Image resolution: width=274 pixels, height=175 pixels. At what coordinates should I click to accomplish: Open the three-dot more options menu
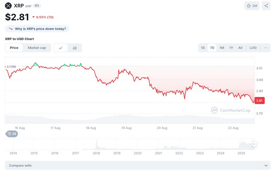(x=266, y=48)
